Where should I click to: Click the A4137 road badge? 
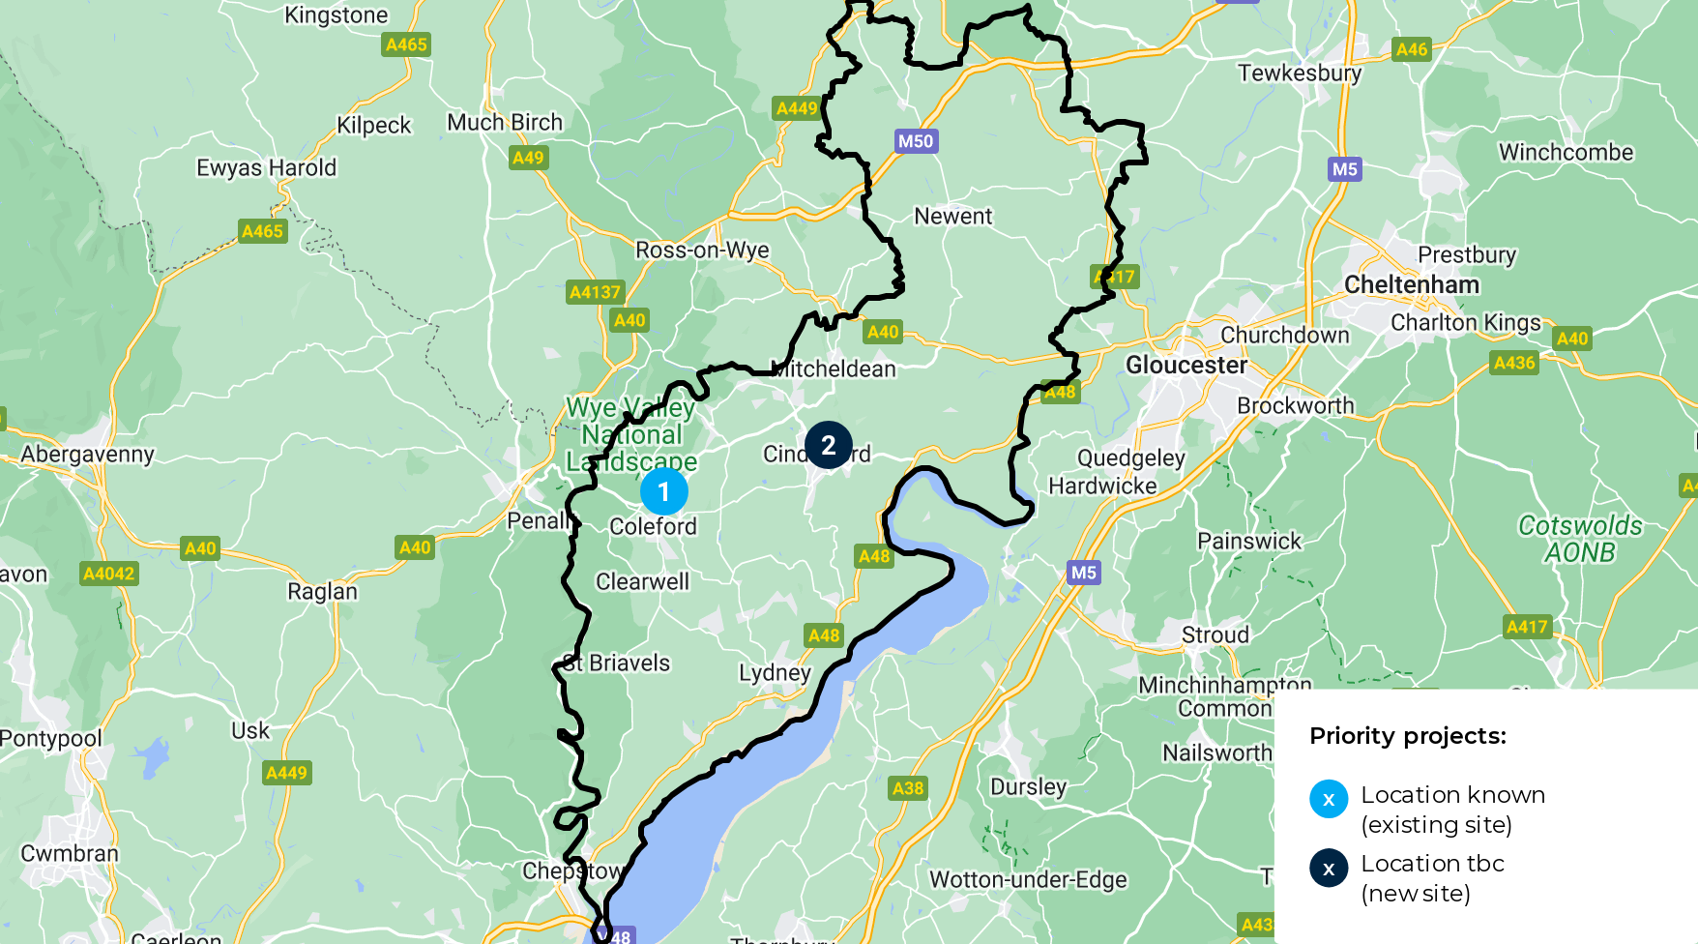595,292
